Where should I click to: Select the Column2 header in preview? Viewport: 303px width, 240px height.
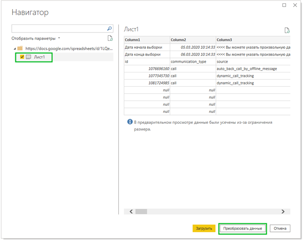click(192, 40)
